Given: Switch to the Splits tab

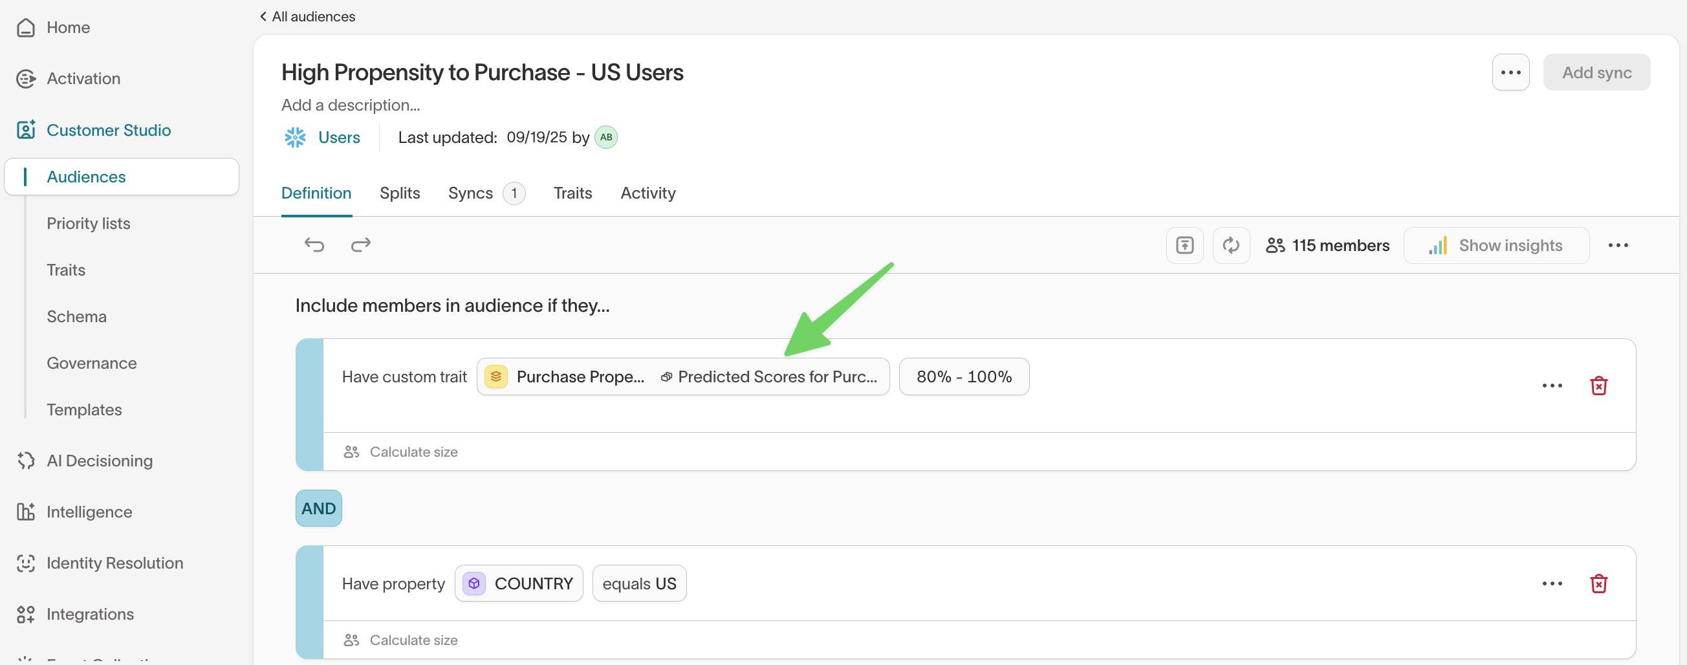Looking at the screenshot, I should [x=400, y=193].
